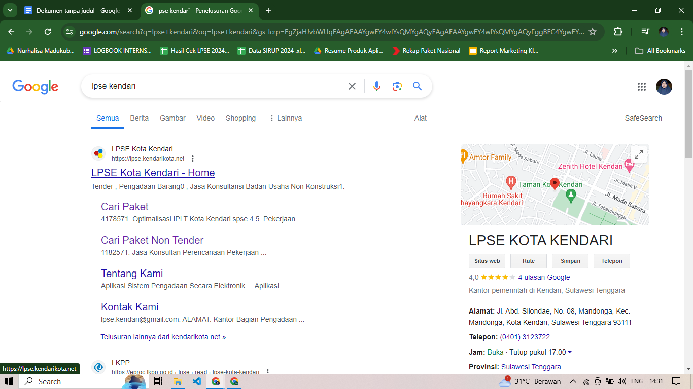Image resolution: width=693 pixels, height=389 pixels.
Task: Clear the search box with the X icon
Action: (x=352, y=86)
